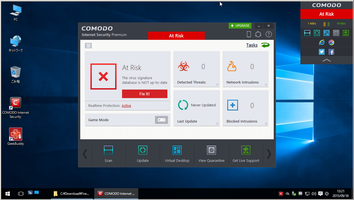354x200 pixels.
Task: Expand Network Intrusions tile corner arrow
Action: (266, 85)
